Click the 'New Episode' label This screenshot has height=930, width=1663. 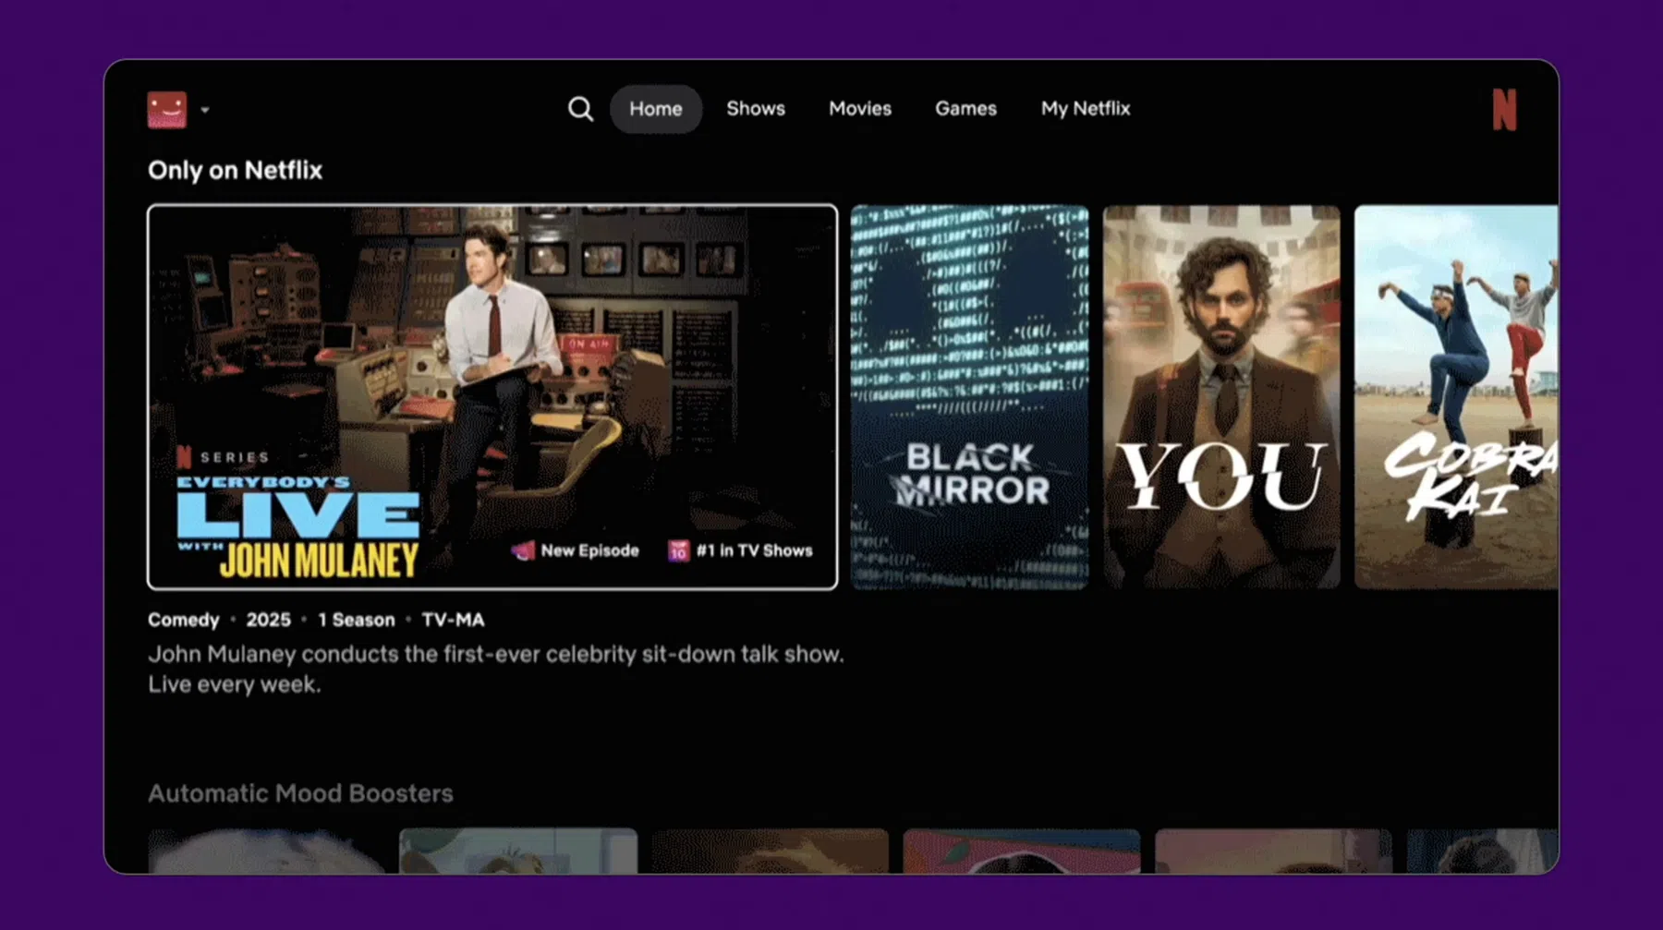click(589, 550)
